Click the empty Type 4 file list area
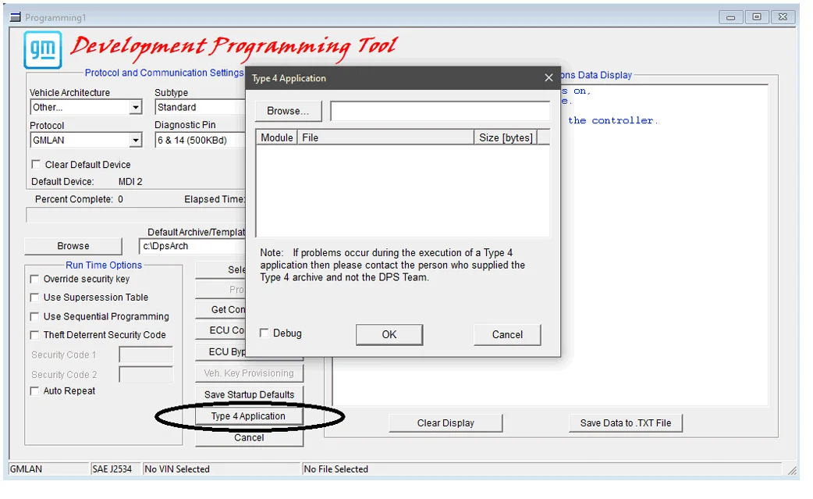The image size is (813, 499). pyautogui.click(x=403, y=191)
